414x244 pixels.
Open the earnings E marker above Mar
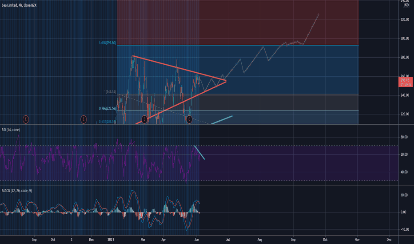[x=144, y=119]
